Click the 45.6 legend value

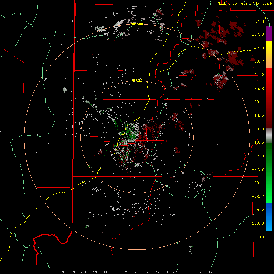(259, 88)
